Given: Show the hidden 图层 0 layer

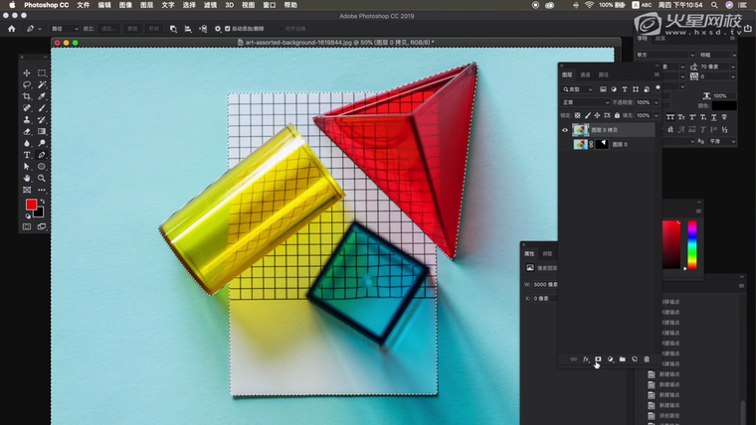Looking at the screenshot, I should tap(565, 144).
